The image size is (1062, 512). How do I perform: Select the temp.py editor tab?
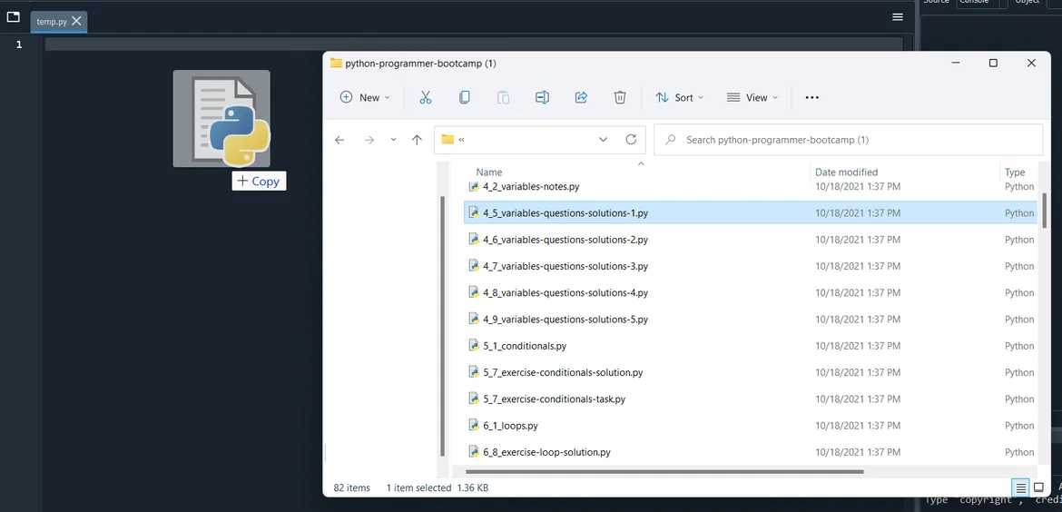(51, 21)
